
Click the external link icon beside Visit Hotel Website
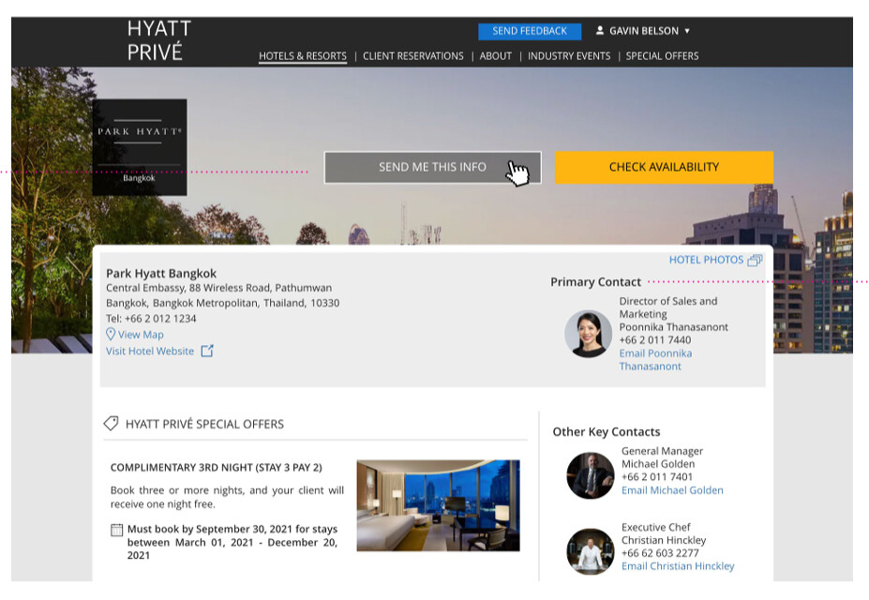(x=207, y=352)
